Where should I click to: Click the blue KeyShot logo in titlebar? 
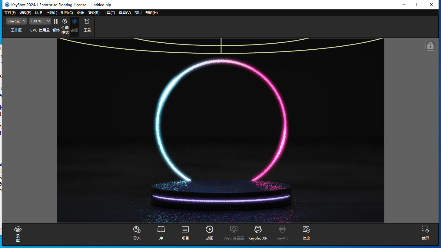7,5
